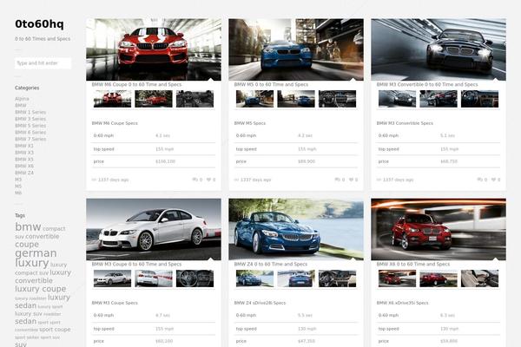Select the BMW X6 category
This screenshot has width=521, height=347.
click(x=24, y=166)
